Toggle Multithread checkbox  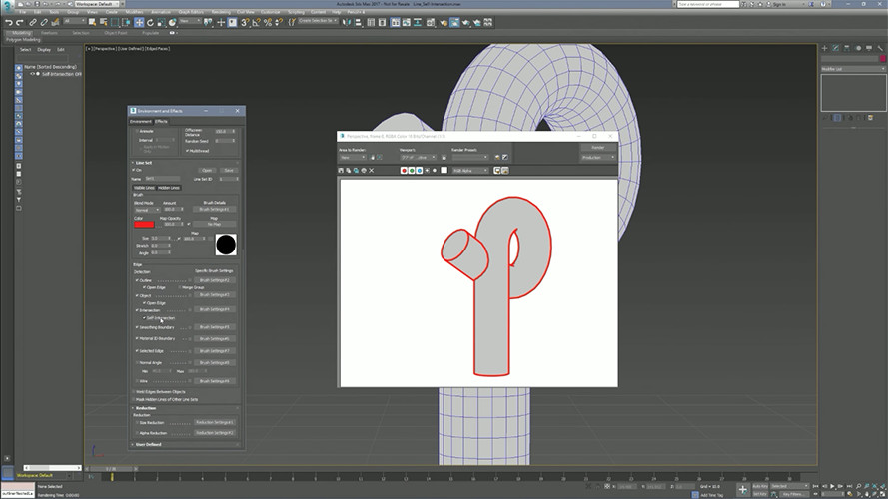click(187, 151)
